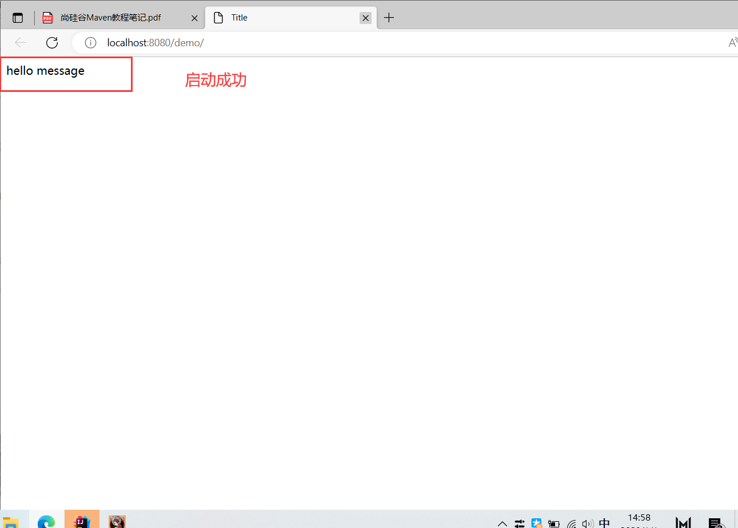Open the battery status tray icon

click(554, 523)
